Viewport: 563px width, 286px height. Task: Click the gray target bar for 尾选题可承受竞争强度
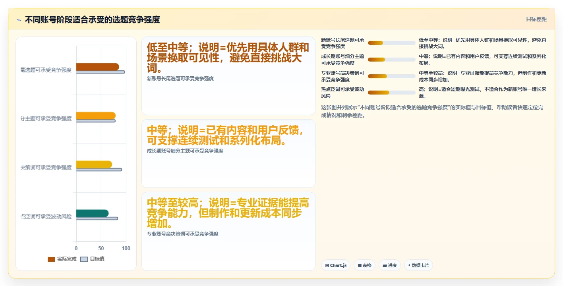coord(101,72)
